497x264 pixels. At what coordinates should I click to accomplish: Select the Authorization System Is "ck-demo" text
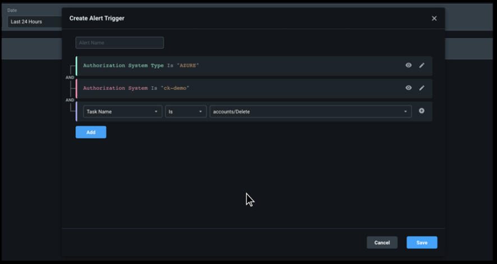136,88
